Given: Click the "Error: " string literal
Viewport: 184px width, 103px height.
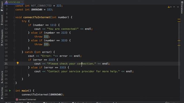Looking at the screenshot, I should (48, 56).
